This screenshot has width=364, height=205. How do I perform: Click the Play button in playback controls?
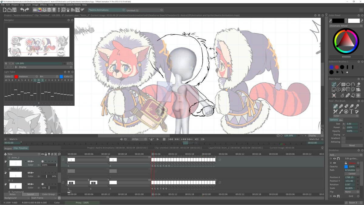[x=158, y=139]
